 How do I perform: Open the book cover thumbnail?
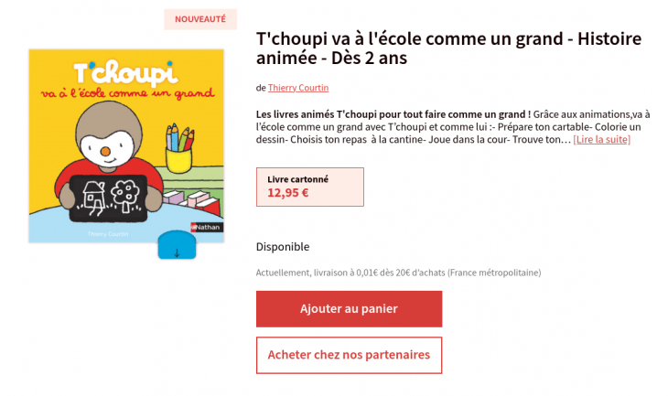pos(126,145)
